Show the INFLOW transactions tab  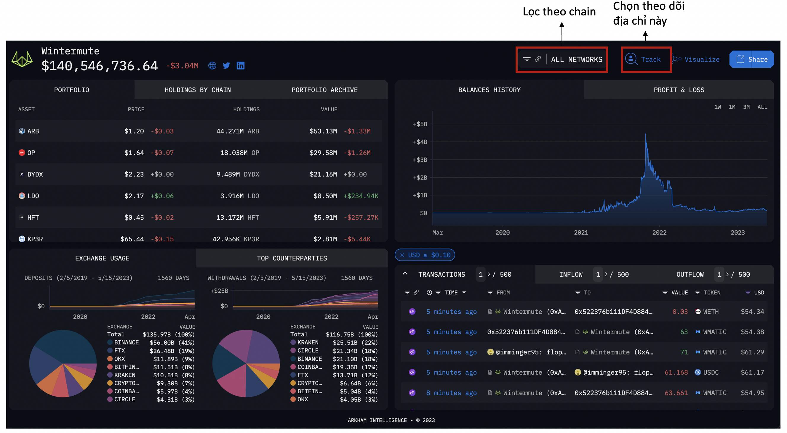tap(571, 275)
